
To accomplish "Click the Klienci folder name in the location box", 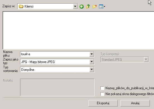I will 29,6.
